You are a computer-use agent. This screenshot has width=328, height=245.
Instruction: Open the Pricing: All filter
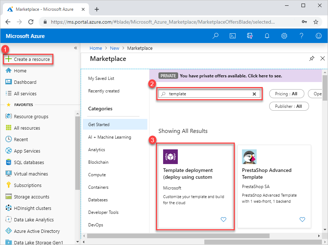[286, 93]
